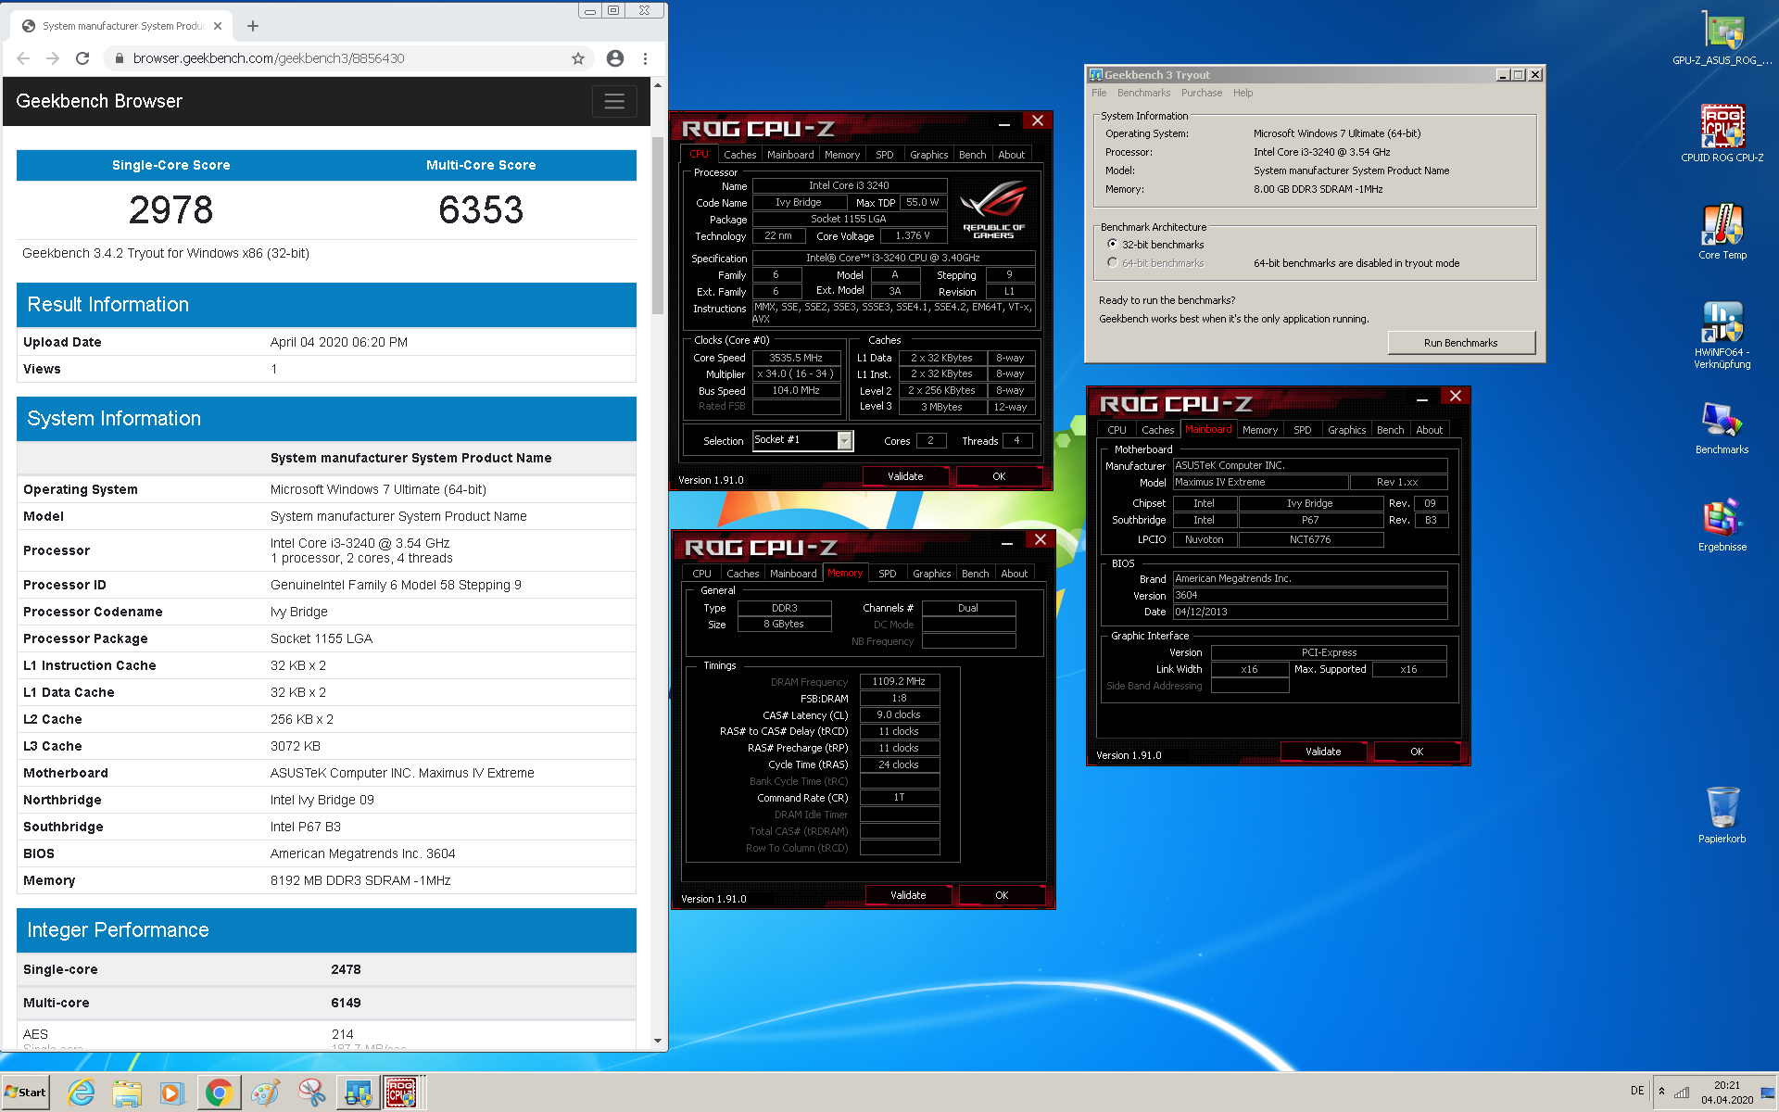
Task: Open the Snipping Tool taskbar icon
Action: [311, 1093]
